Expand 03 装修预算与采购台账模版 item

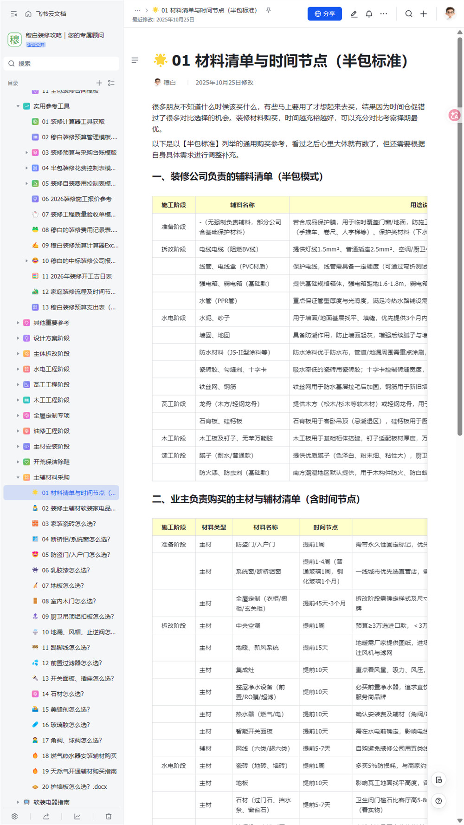click(x=26, y=153)
